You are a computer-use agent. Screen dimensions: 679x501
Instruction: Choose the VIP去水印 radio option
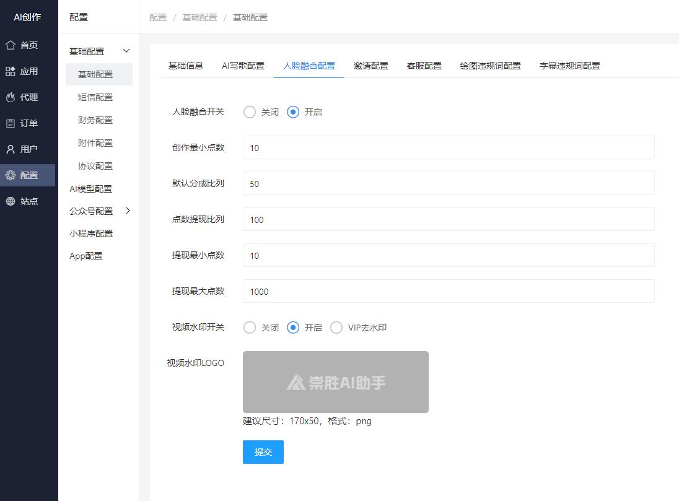coord(336,328)
